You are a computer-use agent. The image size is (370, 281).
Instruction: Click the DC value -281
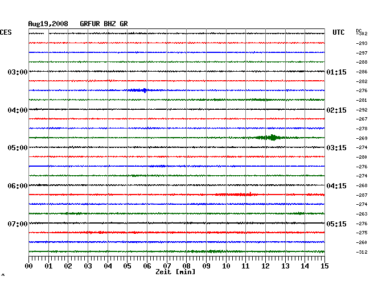click(361, 100)
